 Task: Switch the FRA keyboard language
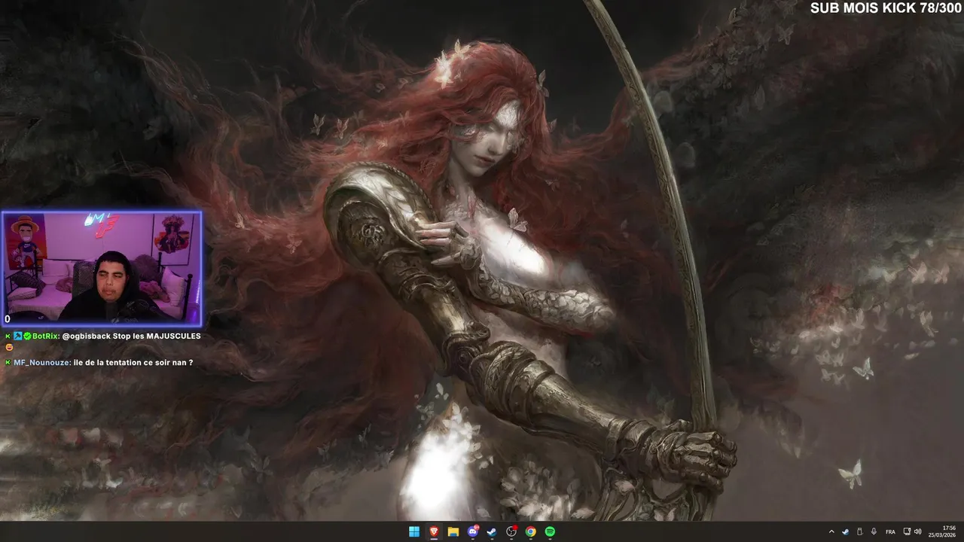tap(891, 531)
